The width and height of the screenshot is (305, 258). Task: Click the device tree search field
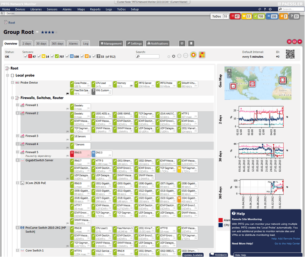click(148, 56)
